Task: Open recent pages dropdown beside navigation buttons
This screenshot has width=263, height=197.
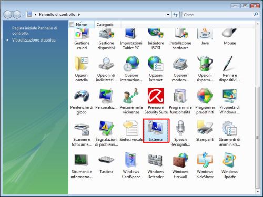Action: pyautogui.click(x=24, y=15)
